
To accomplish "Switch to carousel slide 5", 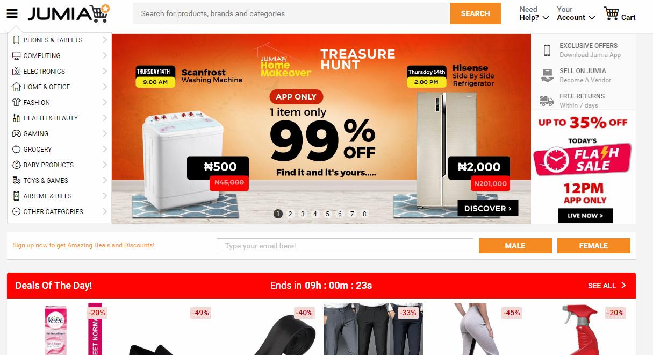I will tap(327, 214).
